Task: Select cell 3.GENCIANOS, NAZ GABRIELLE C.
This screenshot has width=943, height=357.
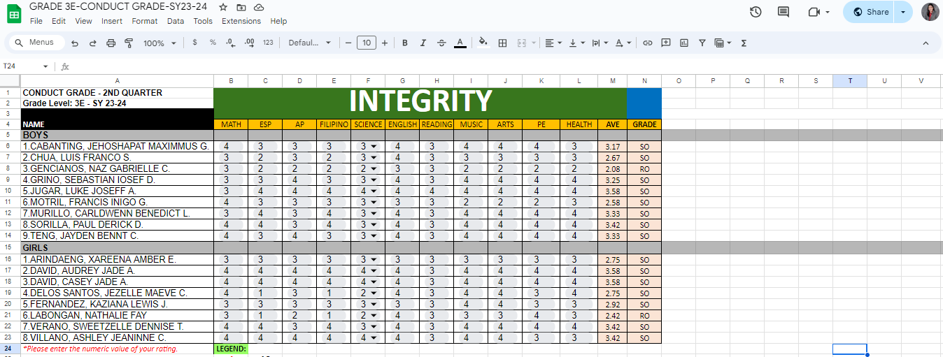Action: (117, 169)
